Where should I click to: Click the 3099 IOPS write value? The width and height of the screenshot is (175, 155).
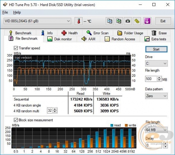pos(109,111)
